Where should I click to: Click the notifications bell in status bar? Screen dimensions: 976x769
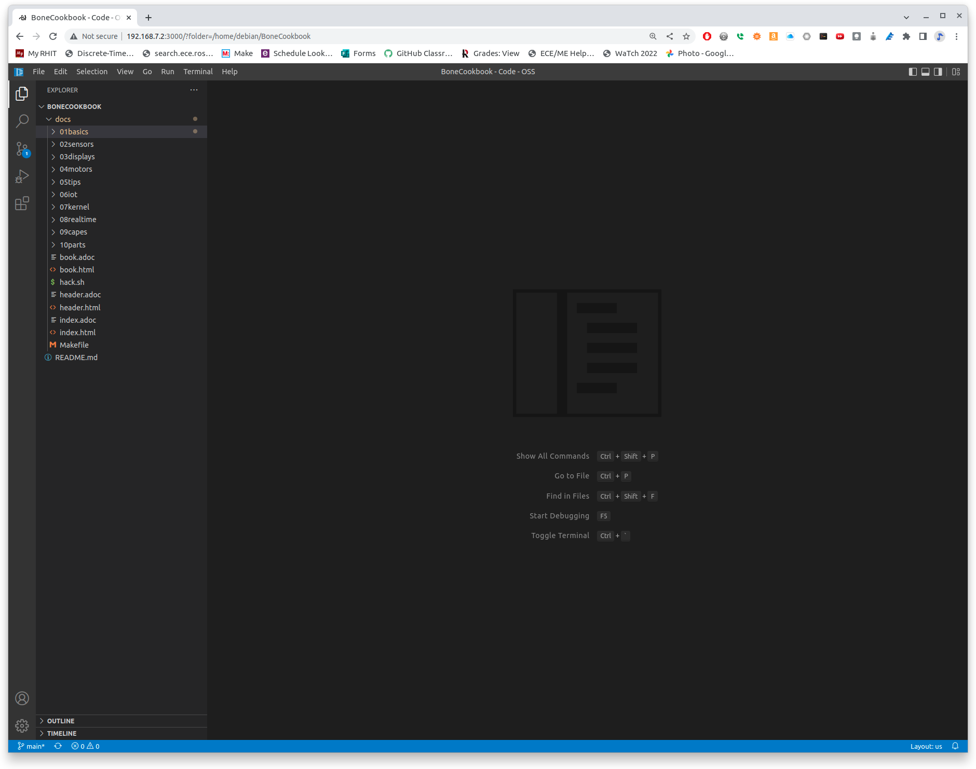(955, 746)
